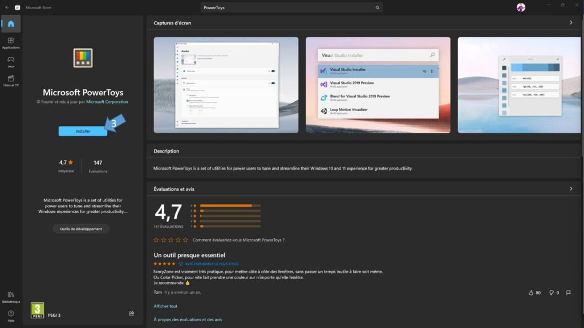Like Tom's review with thumbs up

click(531, 293)
